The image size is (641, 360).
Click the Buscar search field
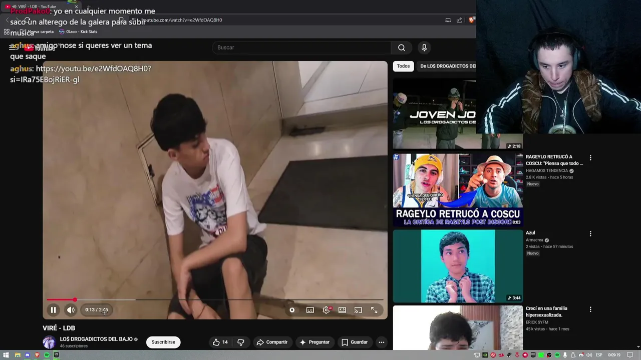(301, 47)
